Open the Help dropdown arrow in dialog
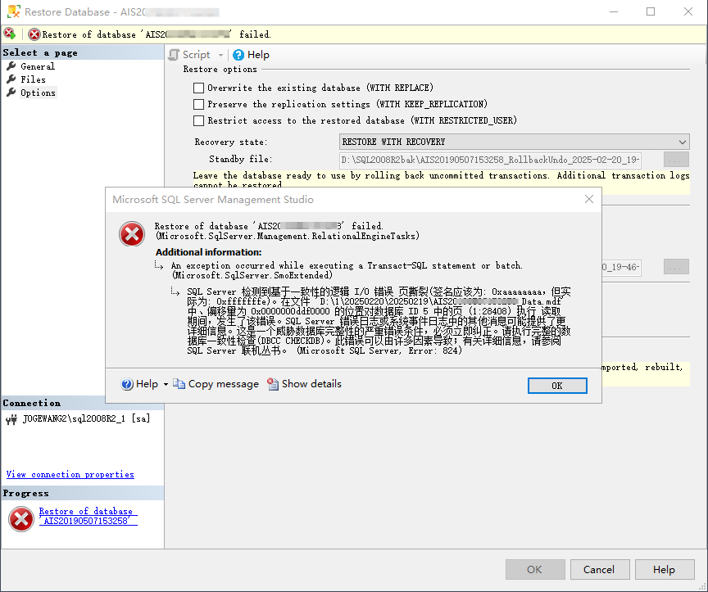Screen dimensions: 708x592 tap(166, 384)
